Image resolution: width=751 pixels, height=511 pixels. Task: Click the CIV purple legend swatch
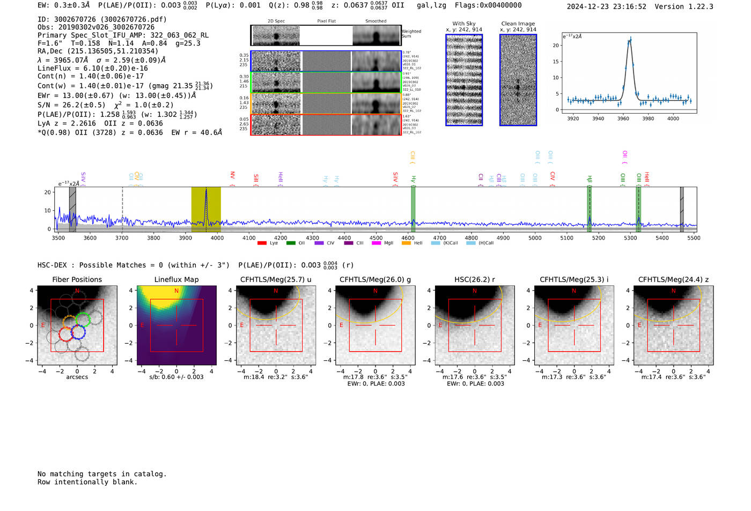click(x=319, y=243)
